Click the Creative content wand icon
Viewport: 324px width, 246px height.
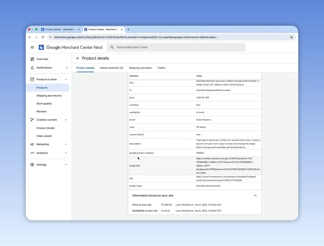(x=32, y=119)
